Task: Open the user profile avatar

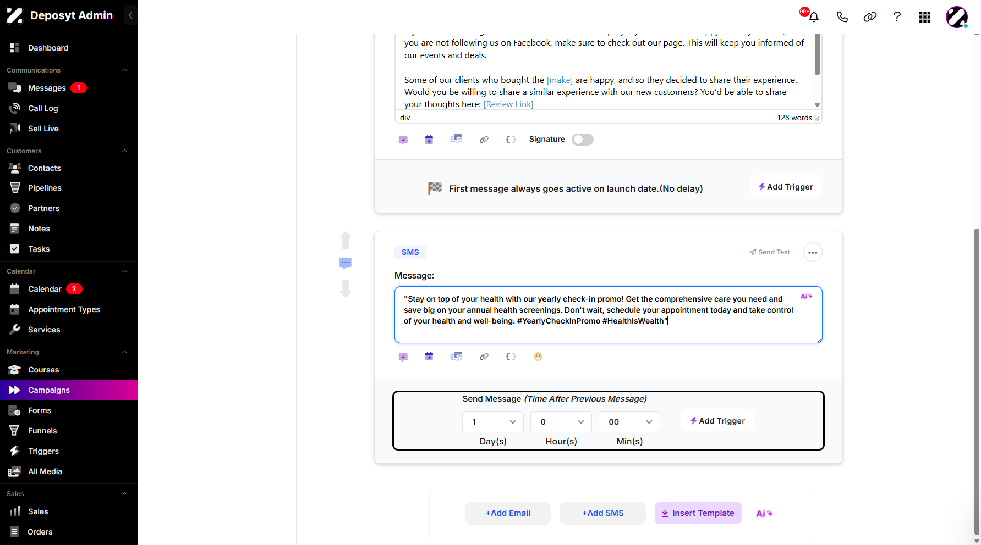Action: click(x=957, y=17)
